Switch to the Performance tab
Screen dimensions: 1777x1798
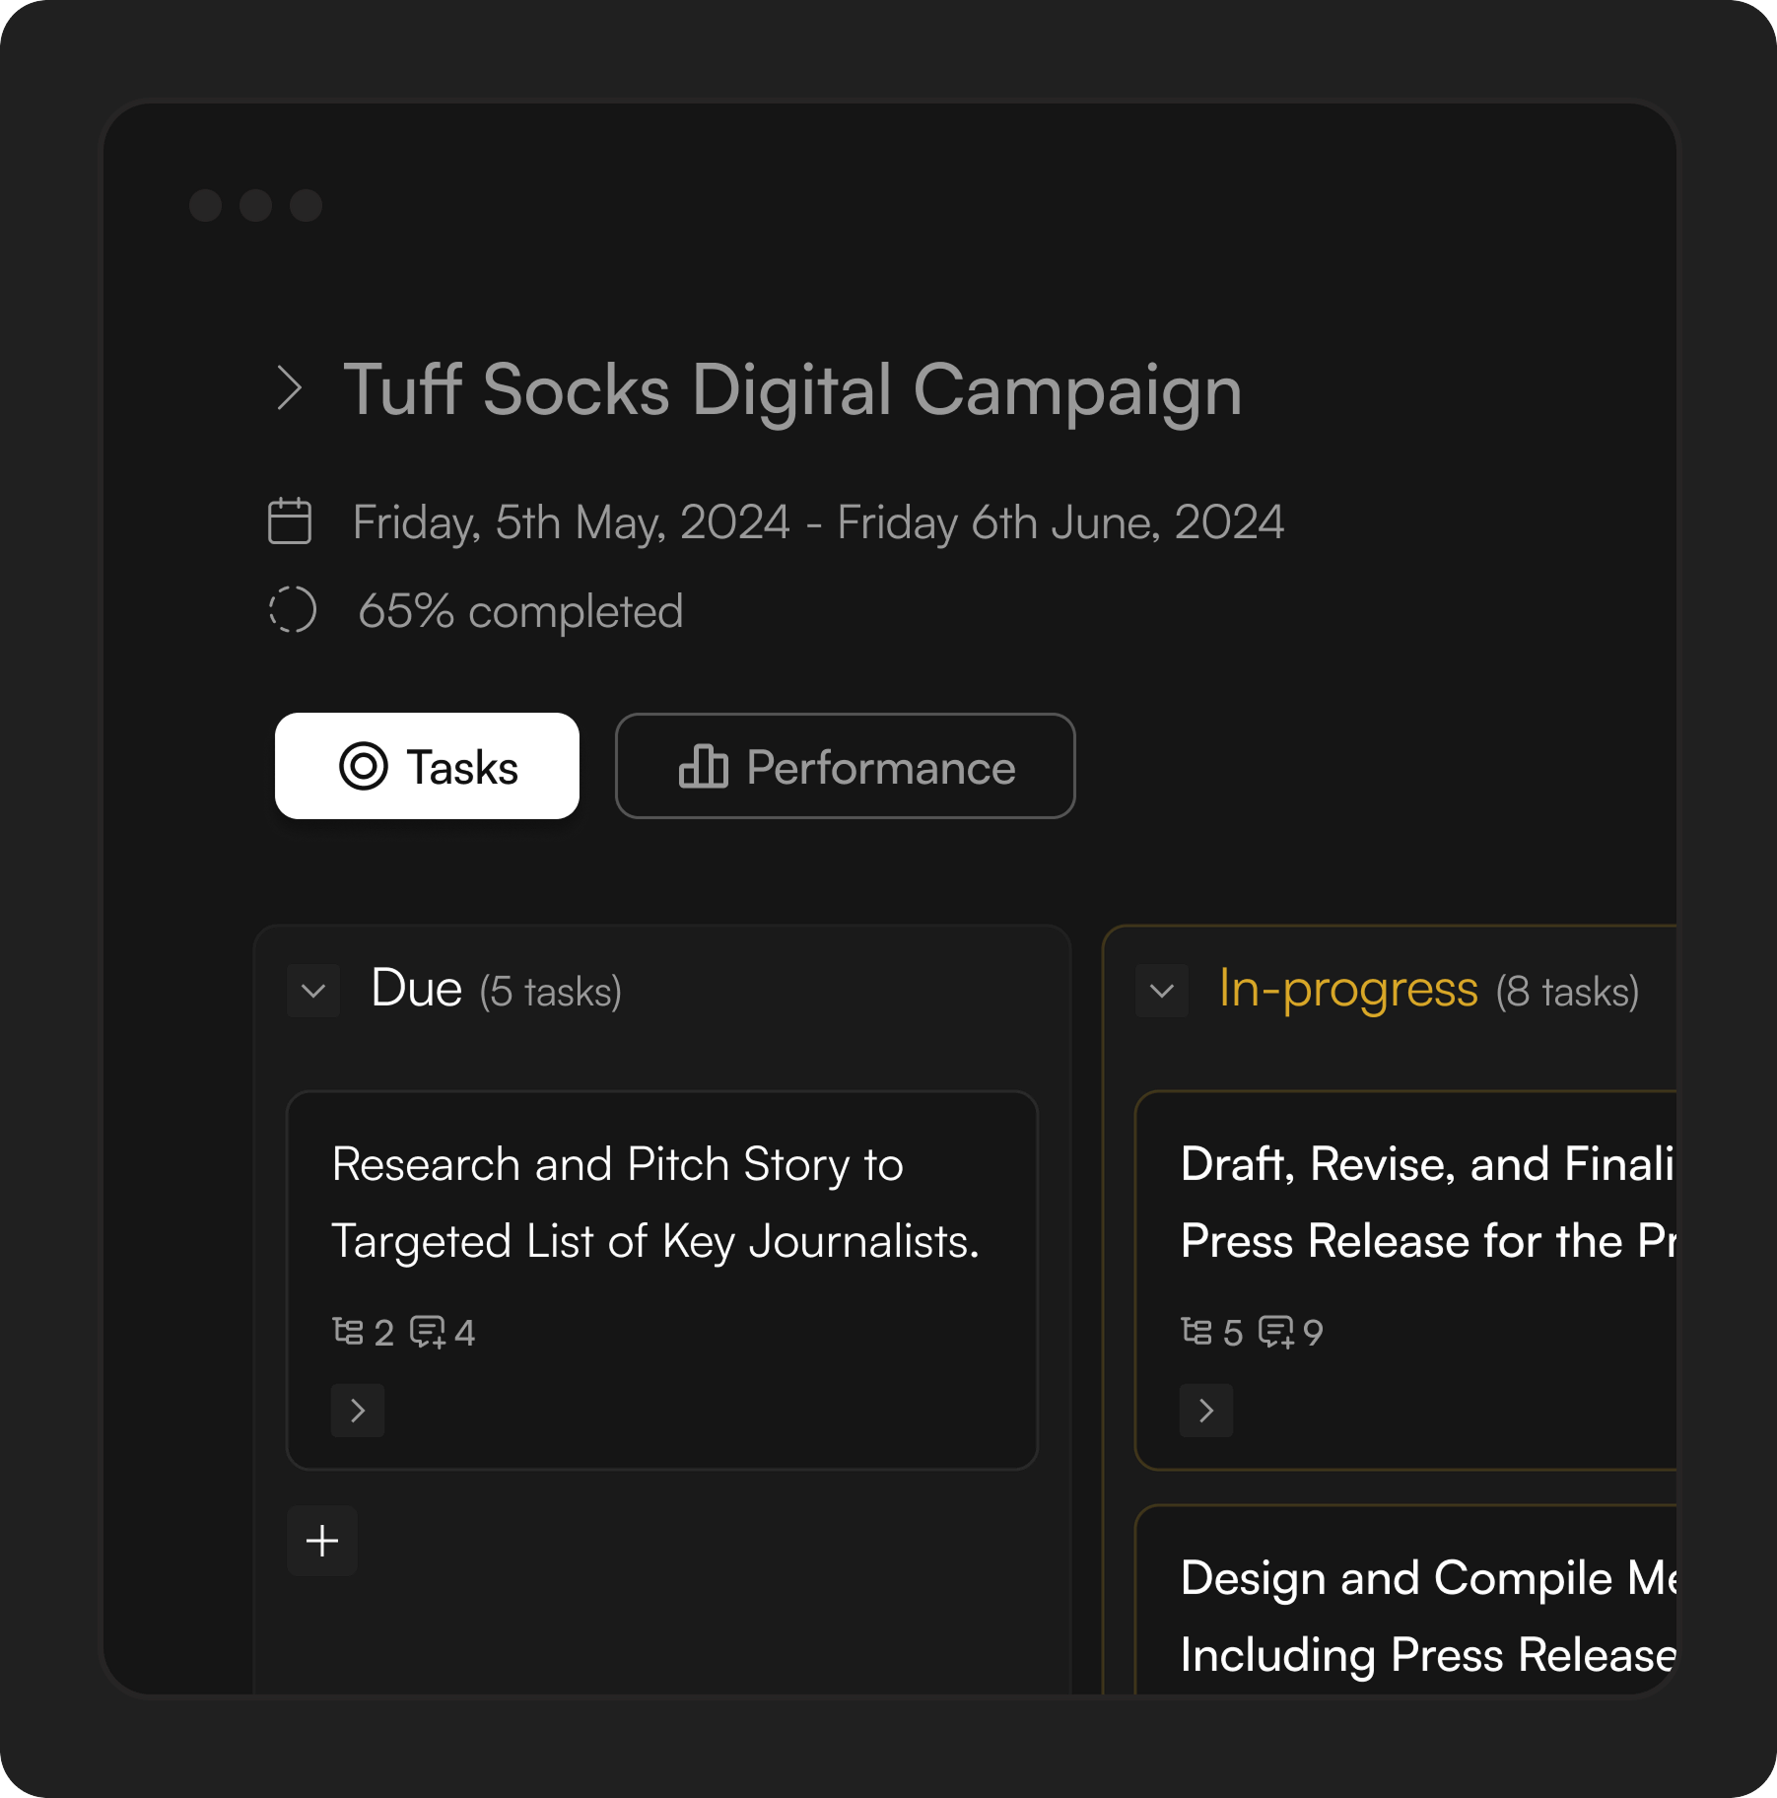point(845,767)
